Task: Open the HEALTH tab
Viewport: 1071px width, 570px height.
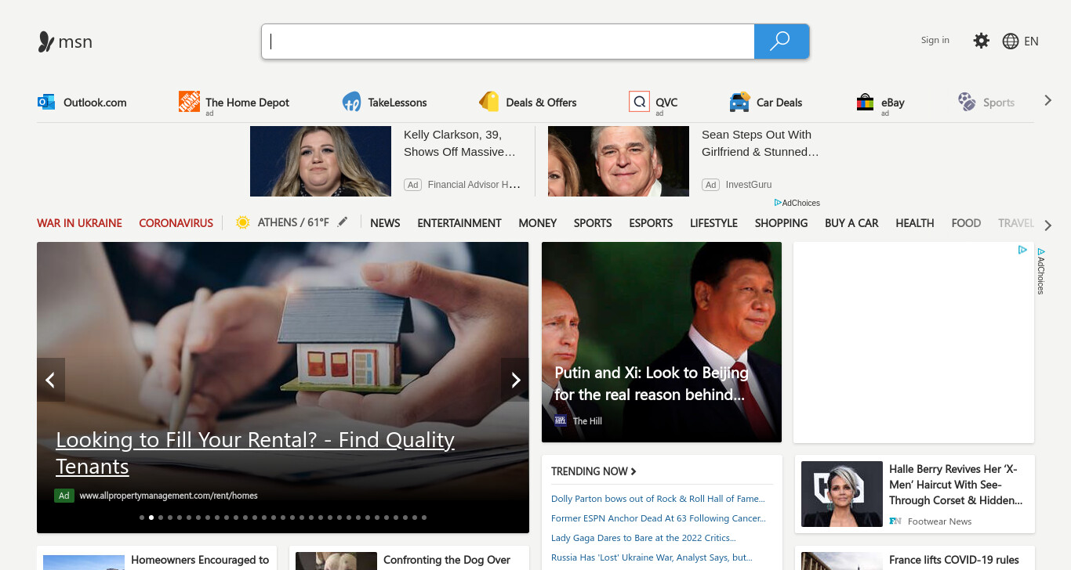Action: (x=915, y=223)
